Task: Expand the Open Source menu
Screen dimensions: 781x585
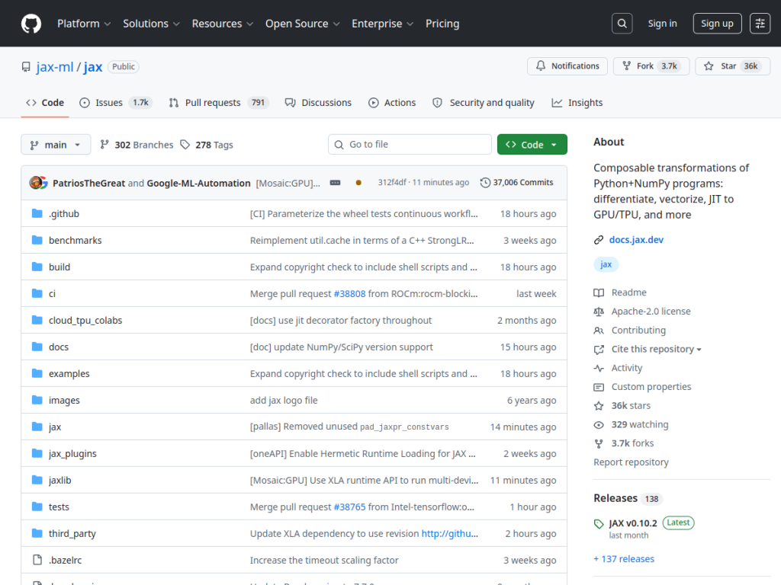Action: 302,24
